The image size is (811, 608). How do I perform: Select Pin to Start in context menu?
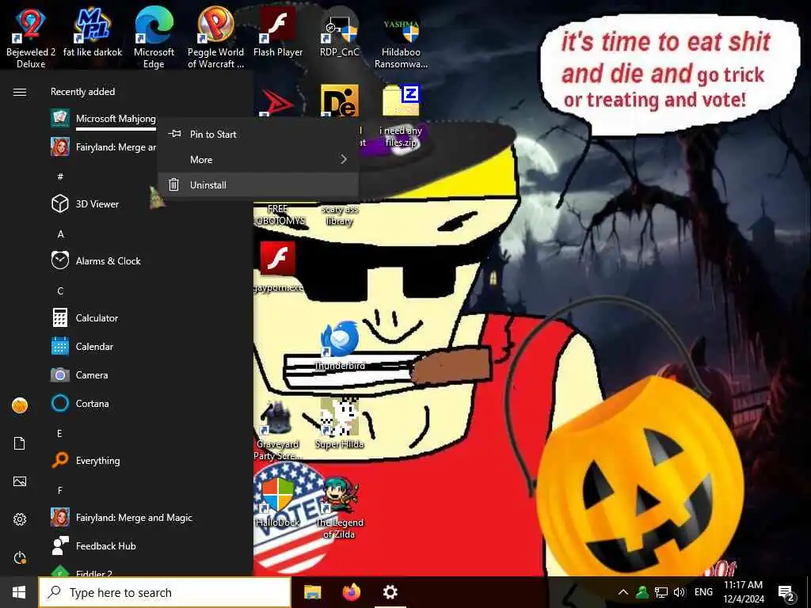pos(257,134)
